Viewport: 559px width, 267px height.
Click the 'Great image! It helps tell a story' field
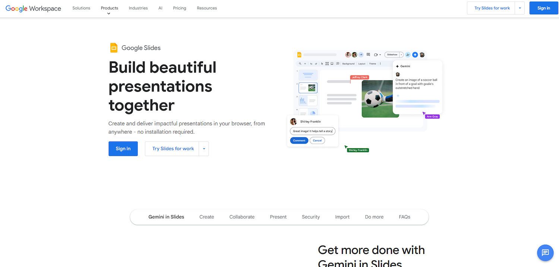tap(313, 131)
